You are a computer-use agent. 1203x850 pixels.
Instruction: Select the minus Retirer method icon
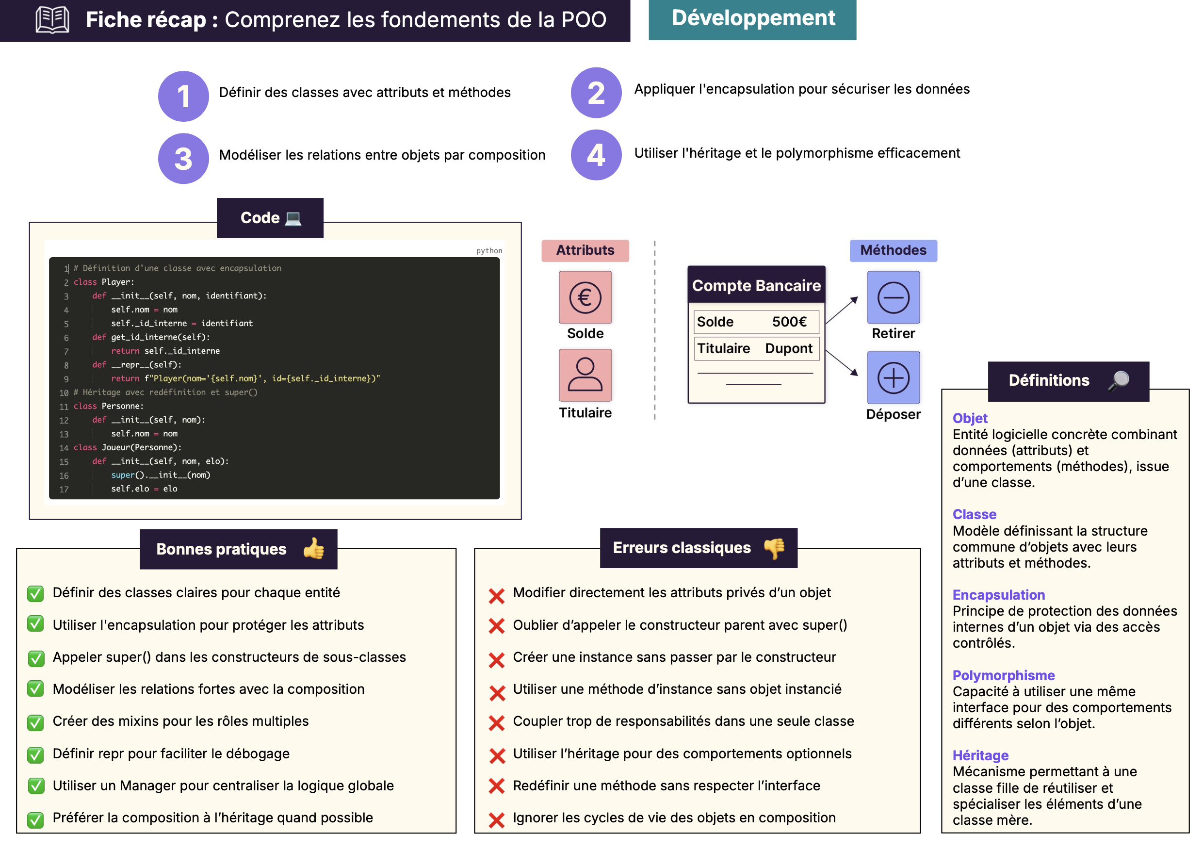coord(894,298)
